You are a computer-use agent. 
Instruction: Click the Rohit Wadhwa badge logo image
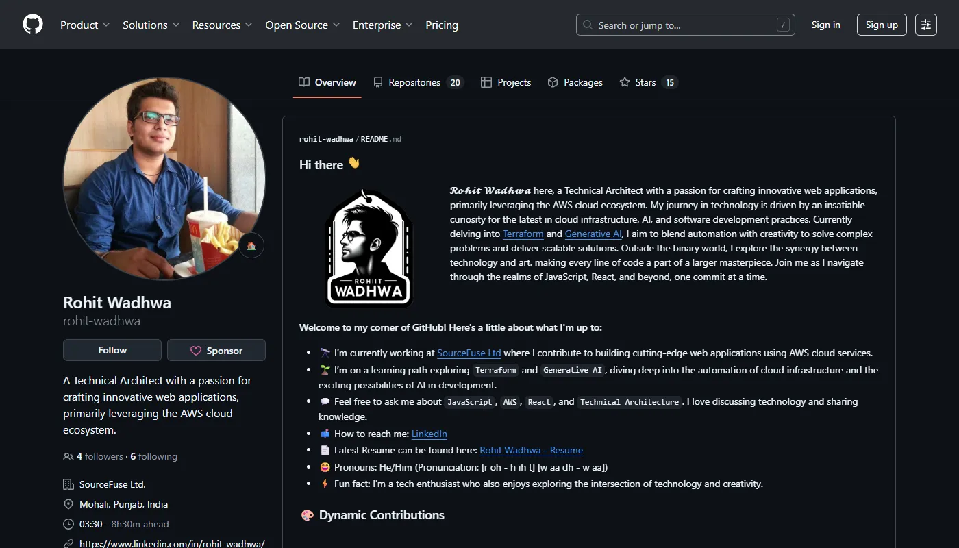click(369, 247)
